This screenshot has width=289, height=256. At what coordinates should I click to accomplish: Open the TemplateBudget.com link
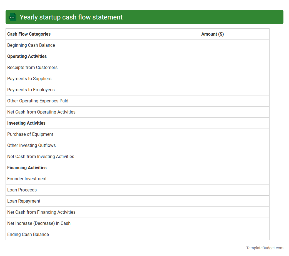pos(264,248)
